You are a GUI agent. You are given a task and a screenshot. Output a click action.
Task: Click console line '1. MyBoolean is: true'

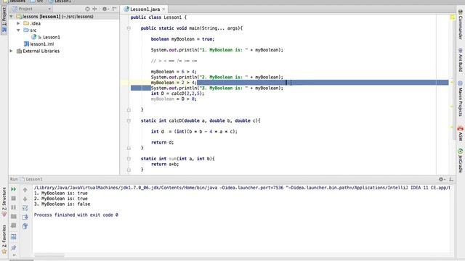(x=61, y=194)
